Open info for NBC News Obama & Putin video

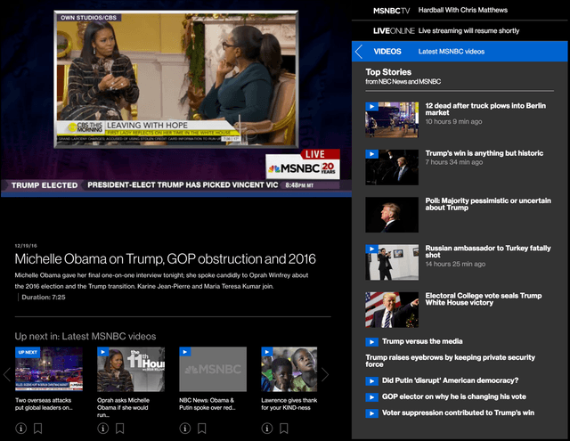coord(185,429)
